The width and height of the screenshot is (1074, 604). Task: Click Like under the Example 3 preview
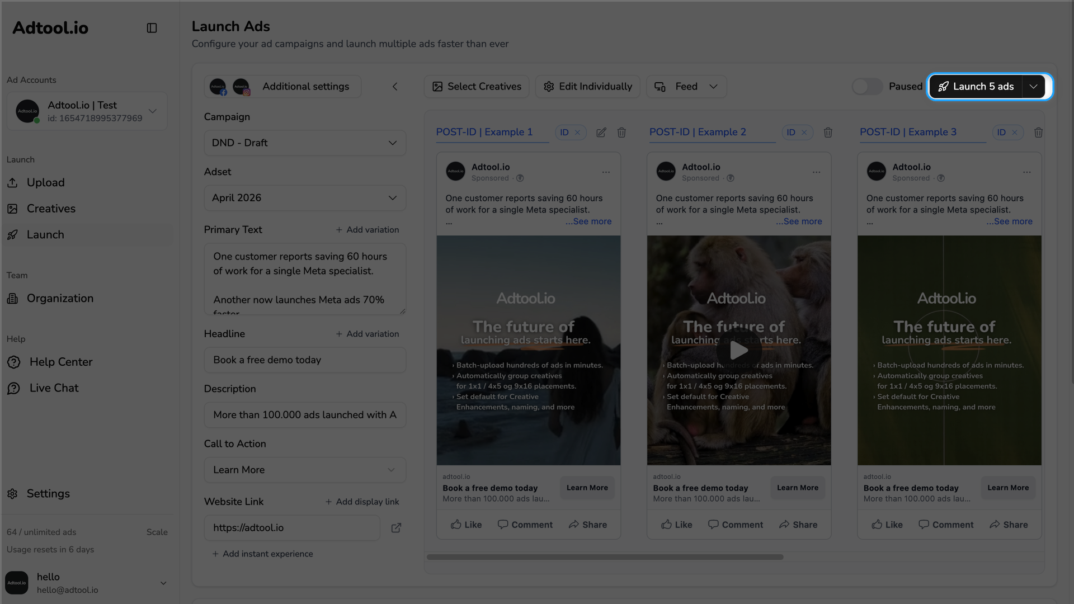[x=887, y=525]
